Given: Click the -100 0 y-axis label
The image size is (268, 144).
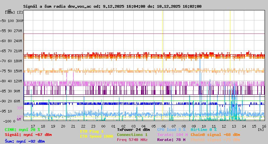Looking at the screenshot, I should [13, 121].
